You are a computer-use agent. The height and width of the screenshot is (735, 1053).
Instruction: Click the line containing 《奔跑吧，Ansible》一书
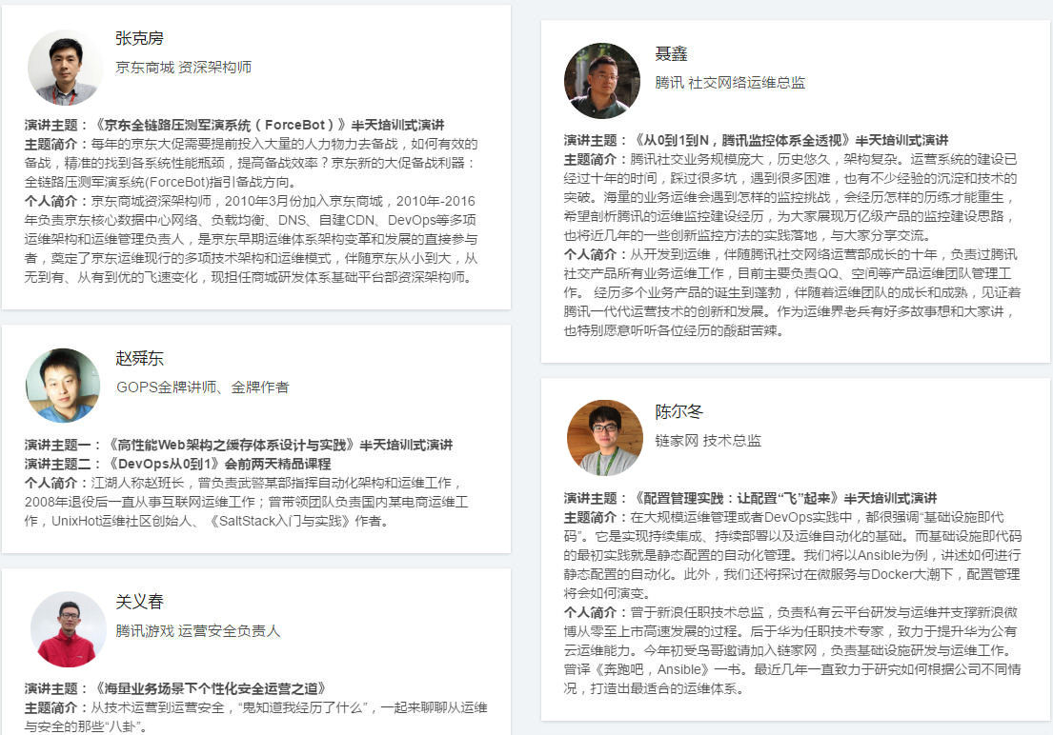(793, 669)
